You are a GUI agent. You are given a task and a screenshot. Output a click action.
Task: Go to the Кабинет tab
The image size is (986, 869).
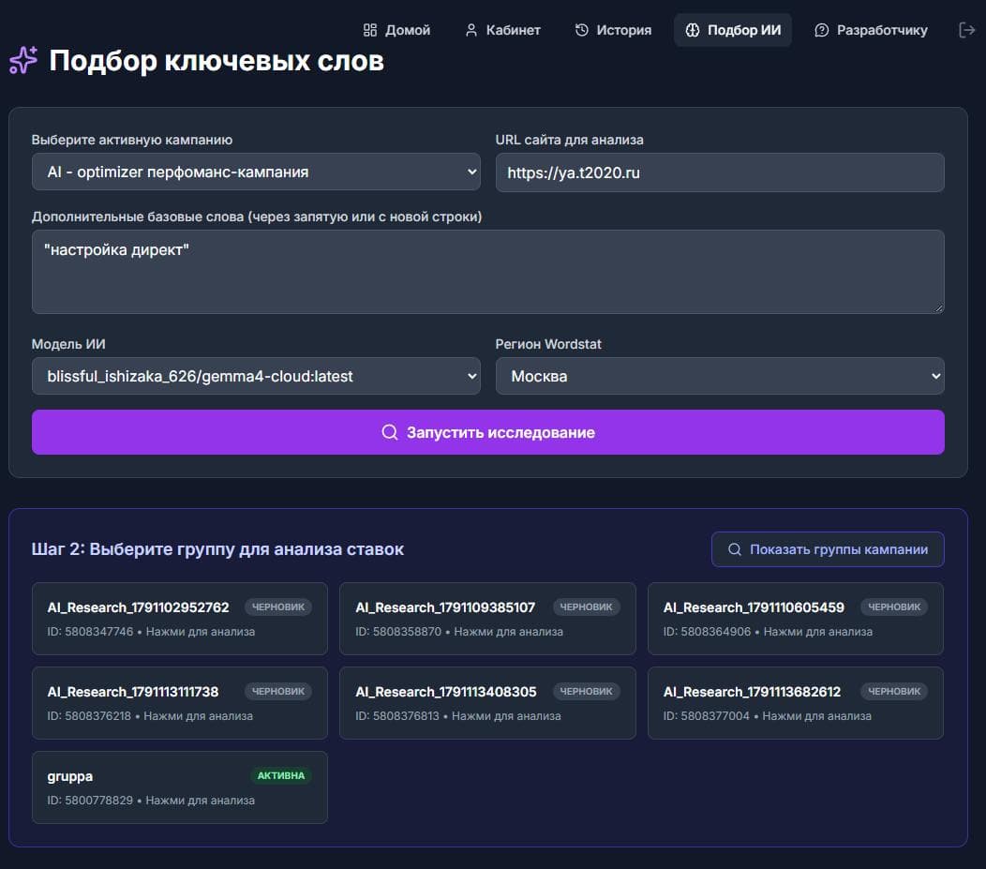point(502,30)
